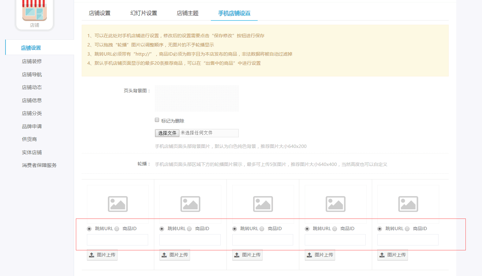Open 品牌申请 sidebar item
This screenshot has width=482, height=276.
pos(32,126)
